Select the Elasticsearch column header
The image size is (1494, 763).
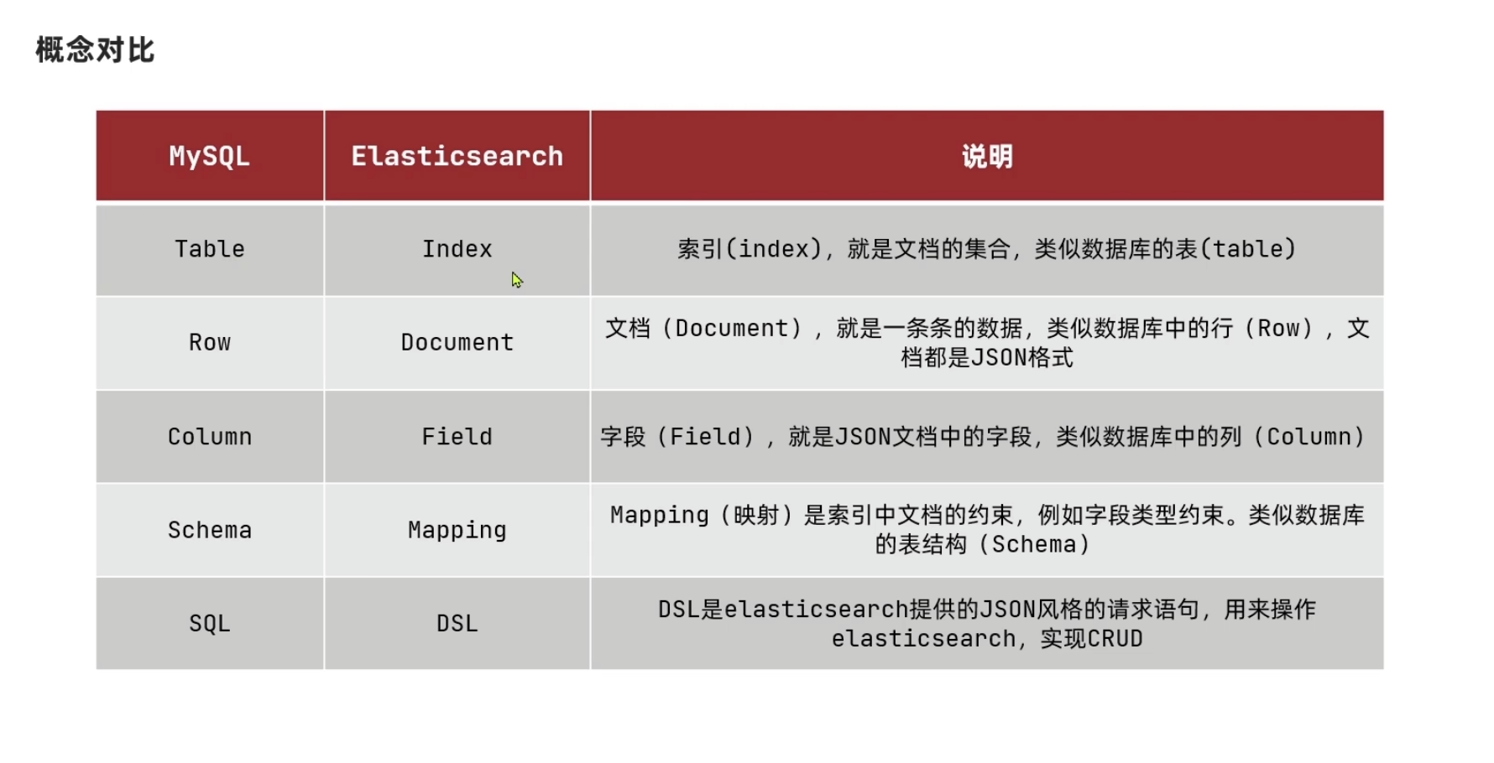(457, 157)
